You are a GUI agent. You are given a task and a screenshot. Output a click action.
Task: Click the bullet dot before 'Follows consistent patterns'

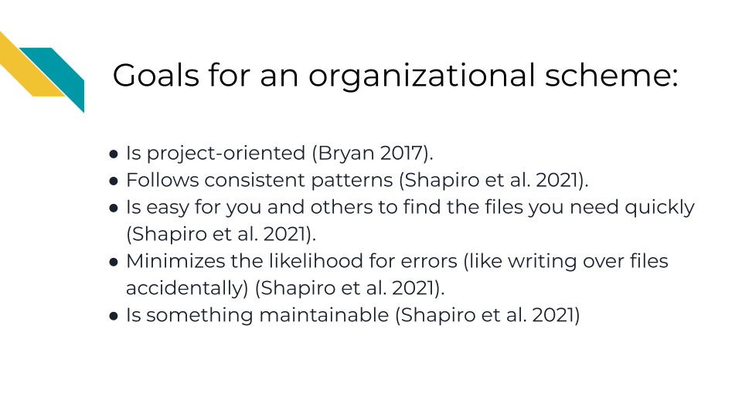coord(113,181)
